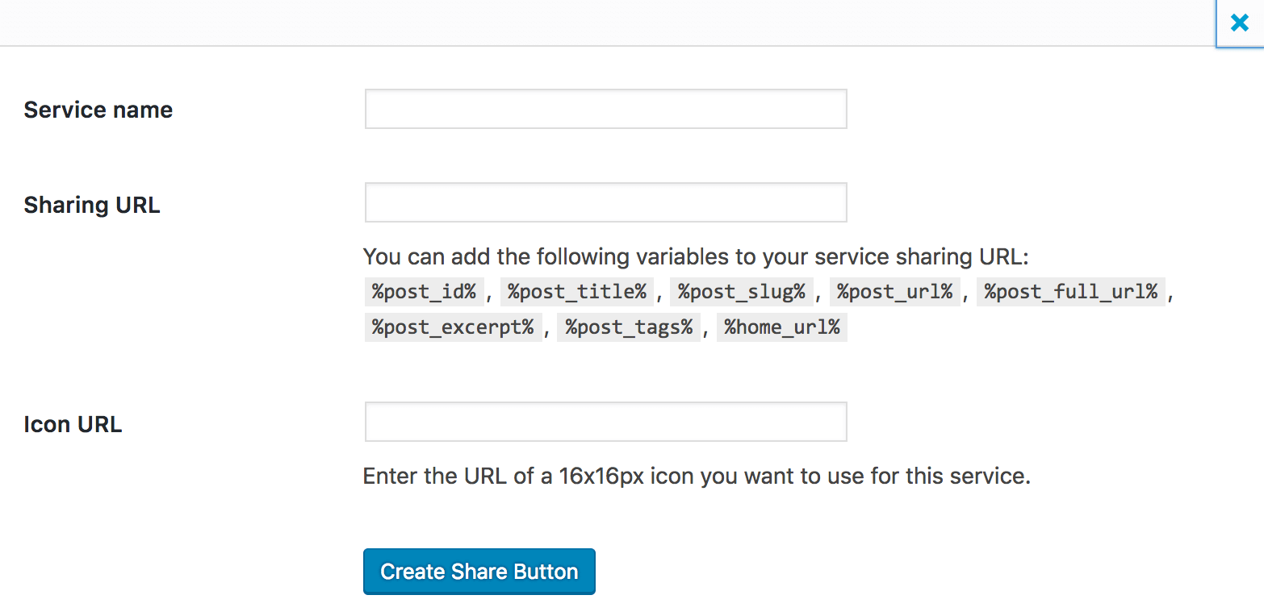Click the Sharing URL label
Screen dimensions: 1264x616
[x=91, y=204]
